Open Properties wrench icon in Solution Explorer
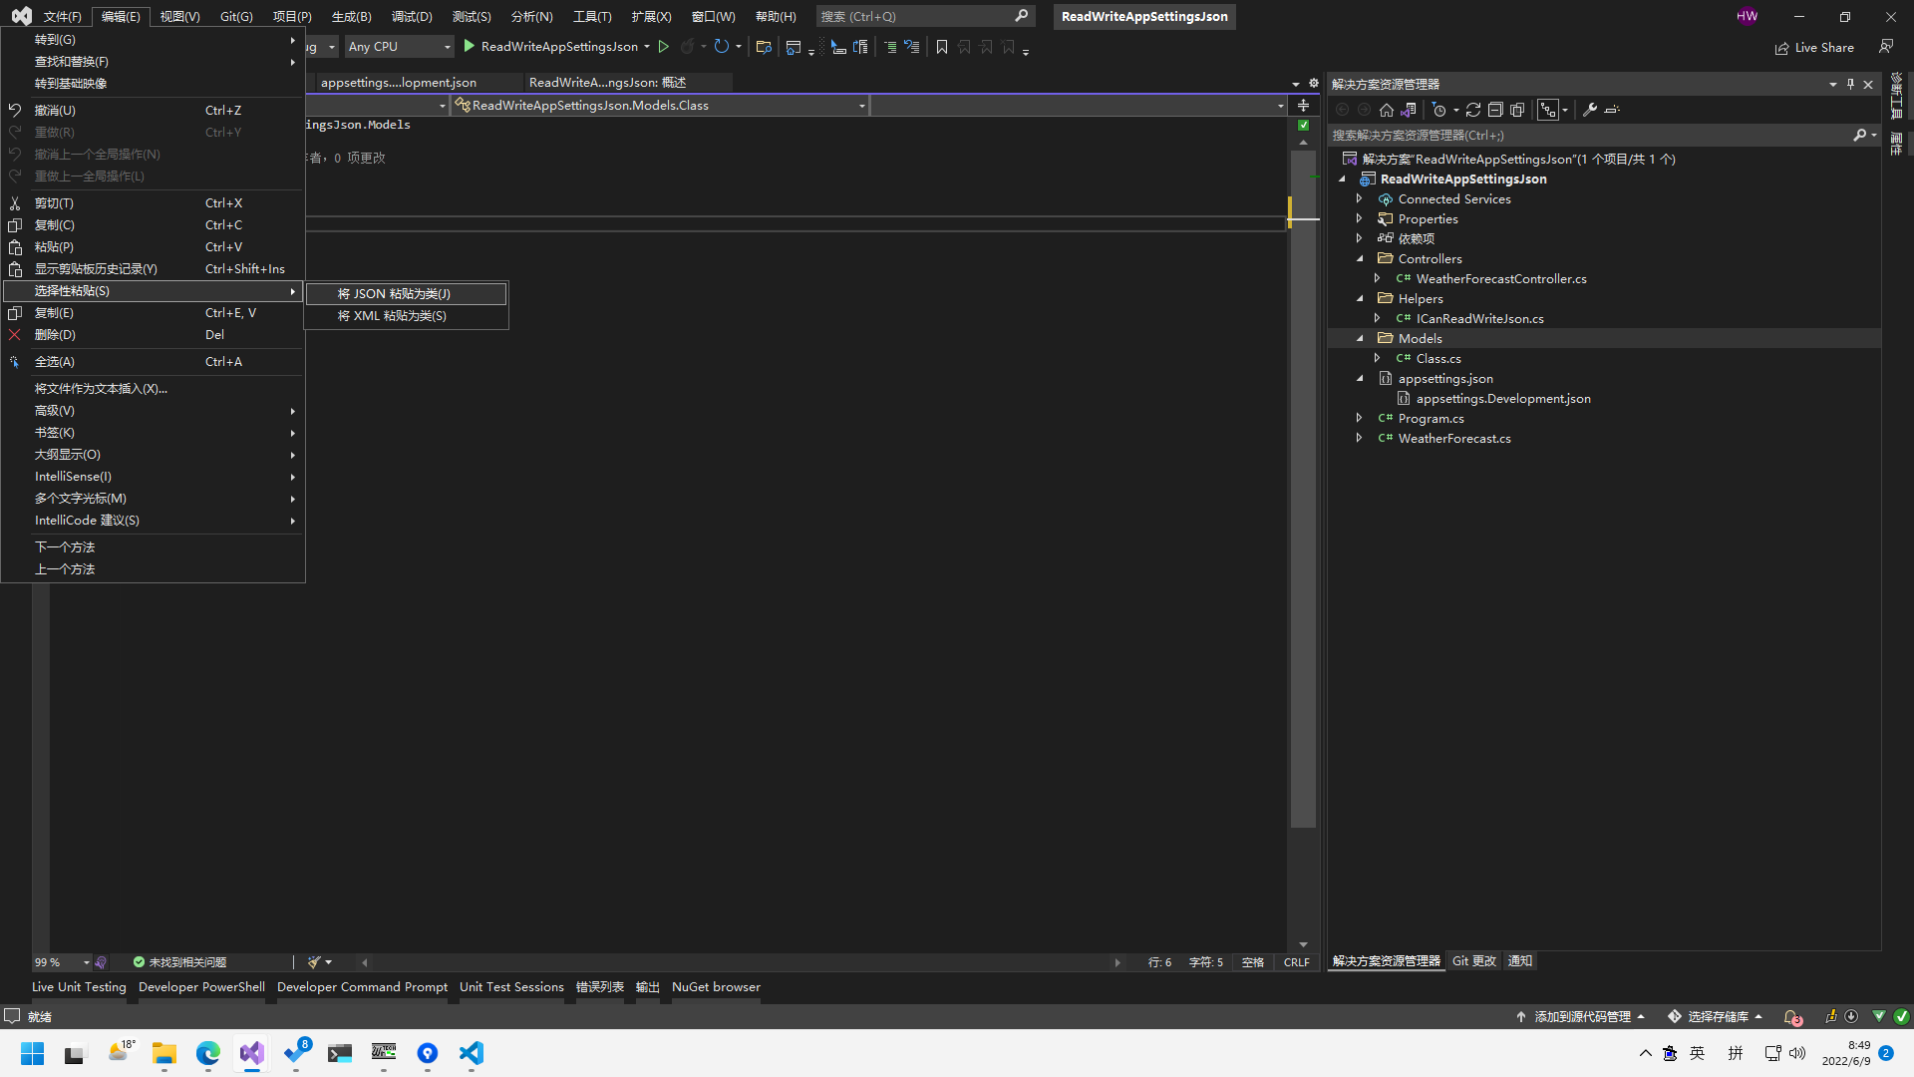The height and width of the screenshot is (1077, 1914). [x=1590, y=110]
